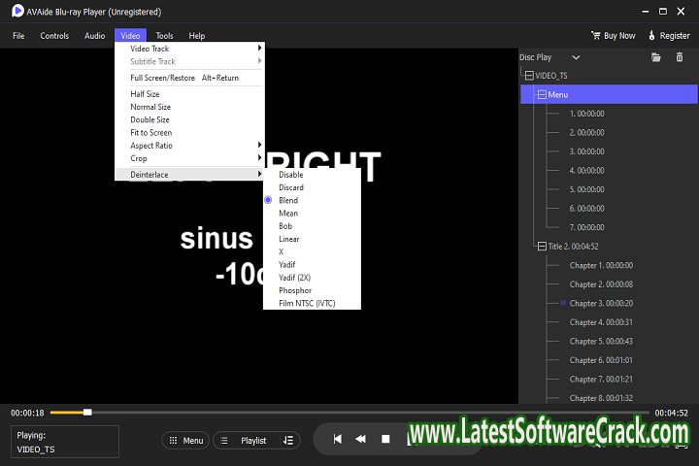
Task: Expand the Disc Play dropdown chevron
Action: (x=576, y=57)
